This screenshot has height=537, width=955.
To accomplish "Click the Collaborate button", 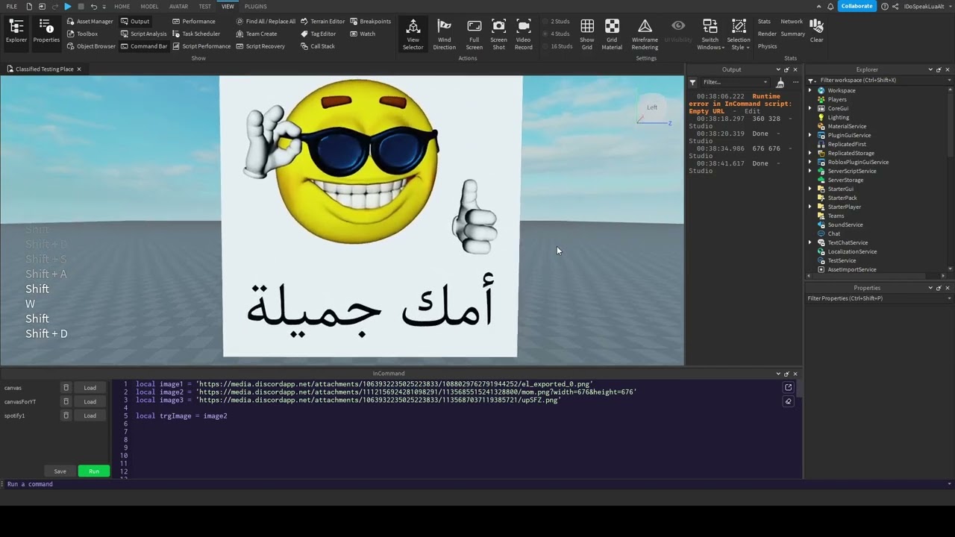I will click(x=857, y=6).
